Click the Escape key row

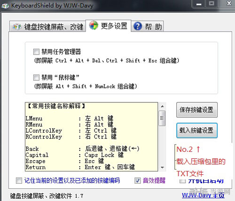tap(65, 161)
